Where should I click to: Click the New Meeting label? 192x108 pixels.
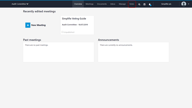[38, 25]
